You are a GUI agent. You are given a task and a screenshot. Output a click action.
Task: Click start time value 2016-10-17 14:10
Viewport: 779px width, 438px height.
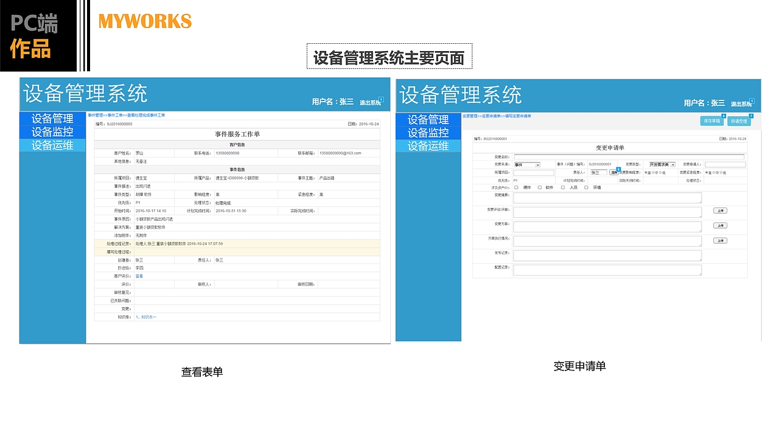tap(151, 210)
